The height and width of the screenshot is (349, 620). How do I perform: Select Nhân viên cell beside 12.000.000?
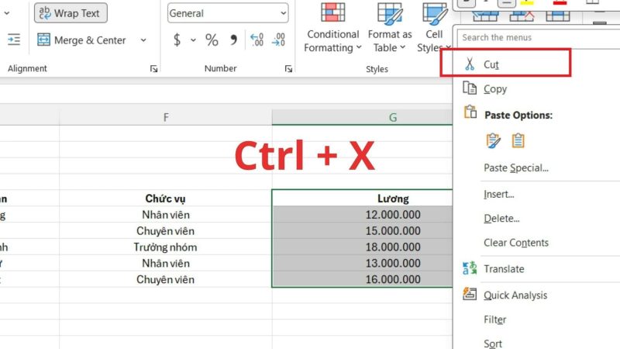[166, 215]
